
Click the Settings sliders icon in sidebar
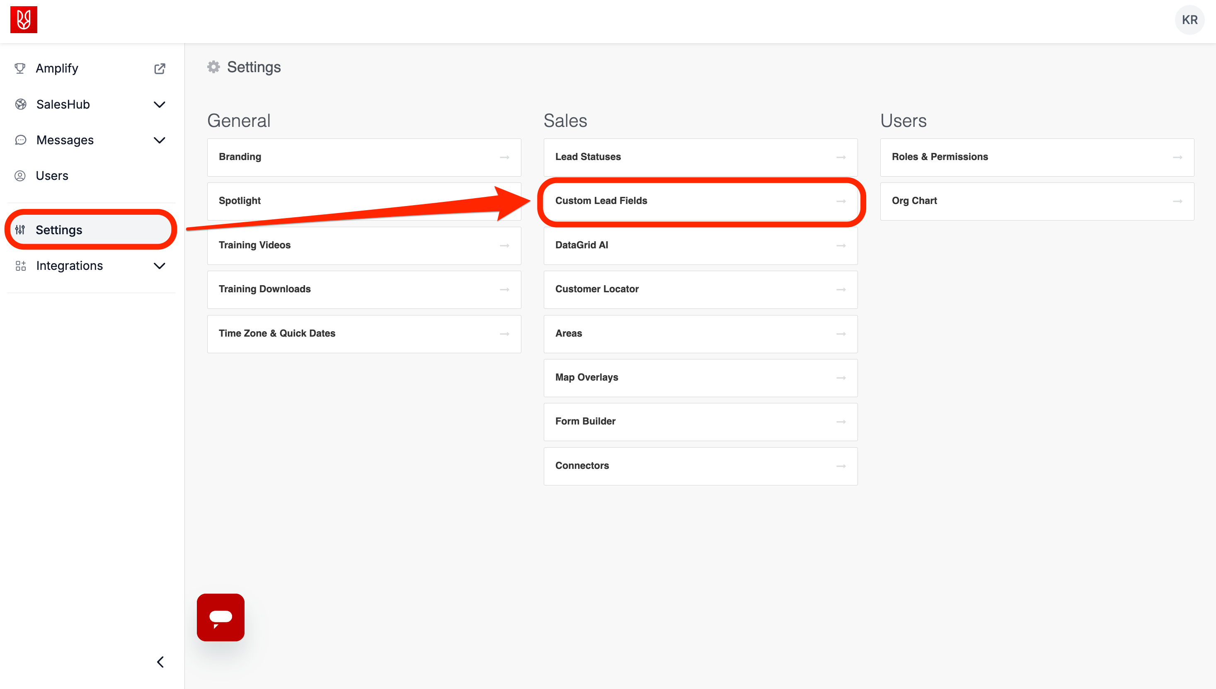(20, 230)
